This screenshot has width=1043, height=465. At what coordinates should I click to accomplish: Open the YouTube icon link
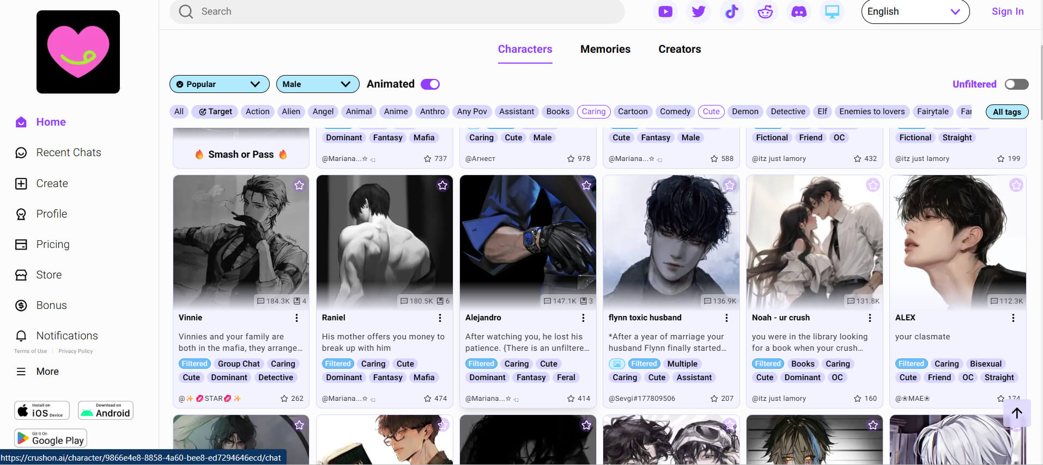(665, 11)
